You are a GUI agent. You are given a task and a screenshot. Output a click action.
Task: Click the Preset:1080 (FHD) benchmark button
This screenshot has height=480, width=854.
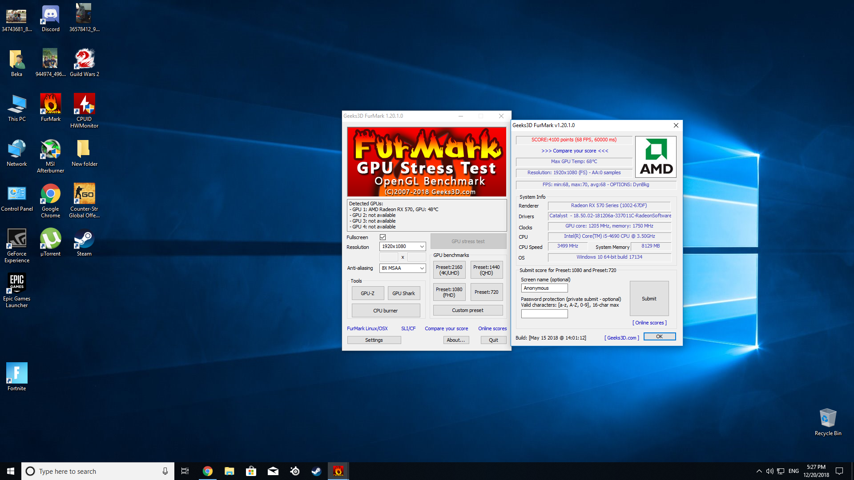click(x=449, y=292)
